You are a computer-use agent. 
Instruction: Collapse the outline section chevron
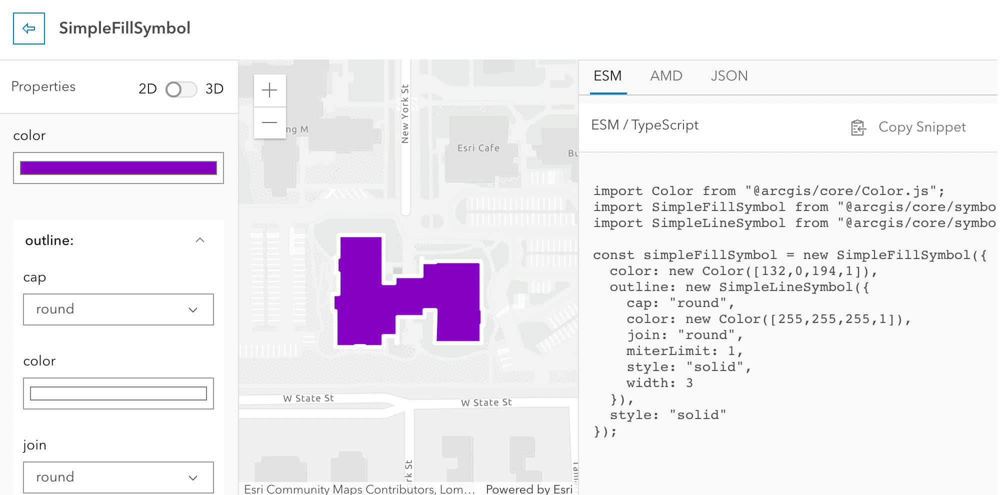[200, 240]
